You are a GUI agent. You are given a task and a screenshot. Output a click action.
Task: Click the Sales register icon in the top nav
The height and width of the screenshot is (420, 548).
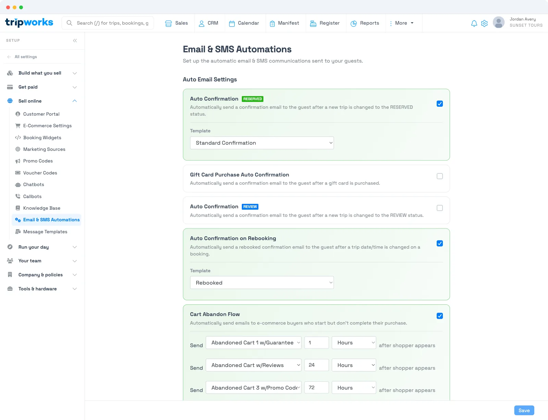point(169,23)
